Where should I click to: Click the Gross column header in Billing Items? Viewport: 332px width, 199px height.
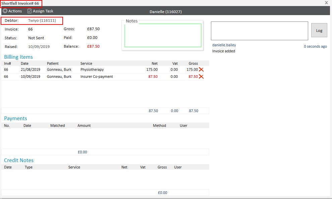pos(193,63)
